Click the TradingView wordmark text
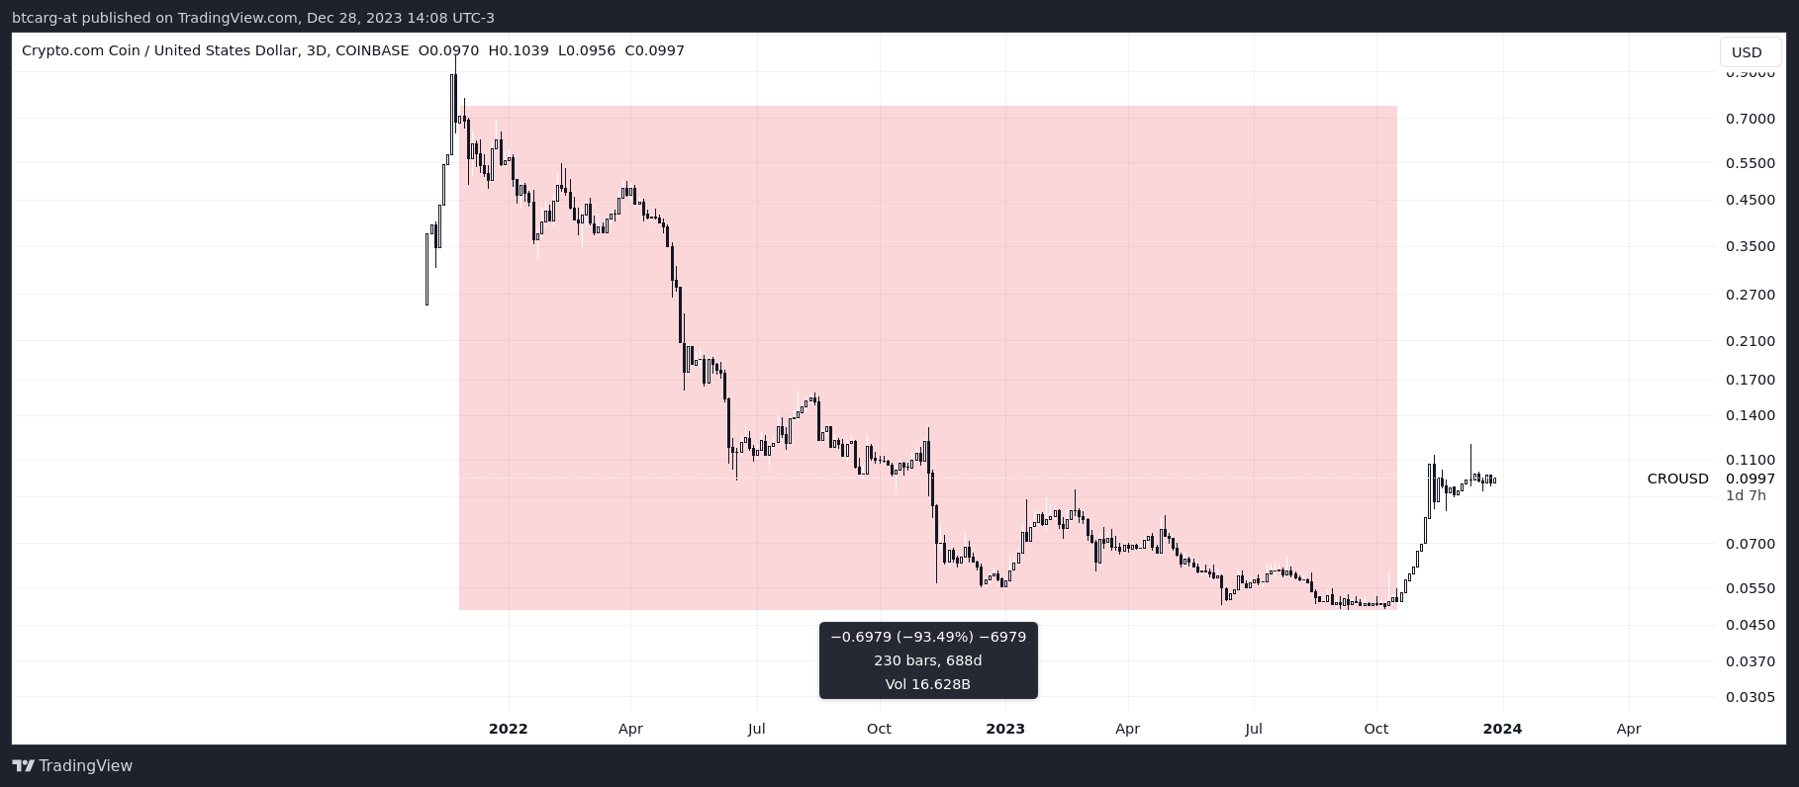The height and width of the screenshot is (787, 1799). click(85, 766)
